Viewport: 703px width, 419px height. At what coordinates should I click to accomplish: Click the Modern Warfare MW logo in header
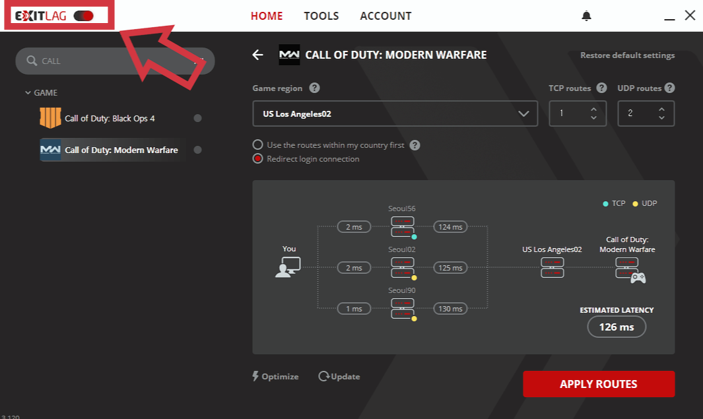tap(289, 55)
